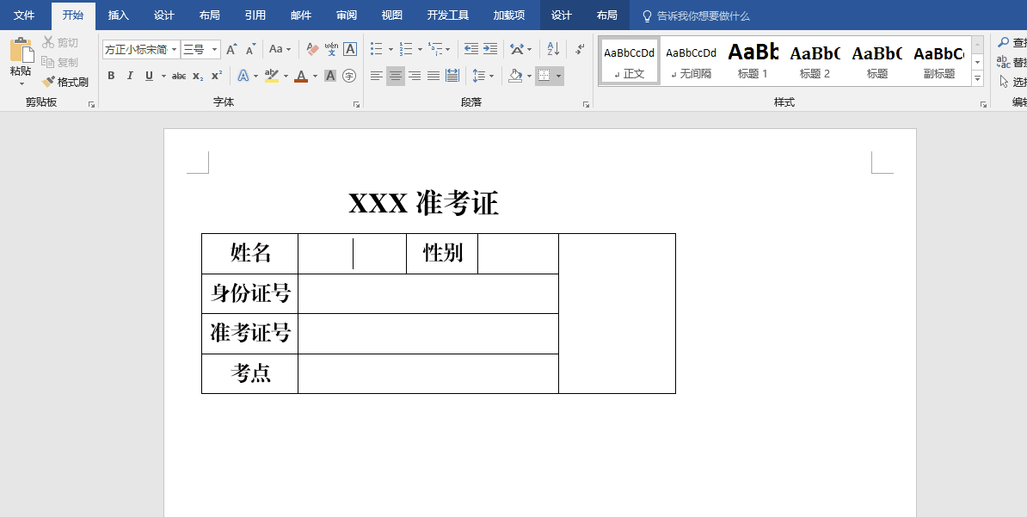The height and width of the screenshot is (517, 1027).
Task: Apply distributed alignment
Action: (x=452, y=76)
